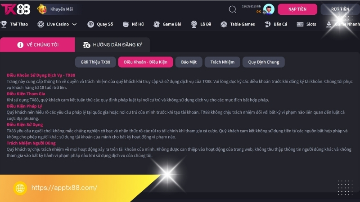This screenshot has height=202, width=360.
Task: Click the Quay Số lottery icon
Action: (x=91, y=24)
